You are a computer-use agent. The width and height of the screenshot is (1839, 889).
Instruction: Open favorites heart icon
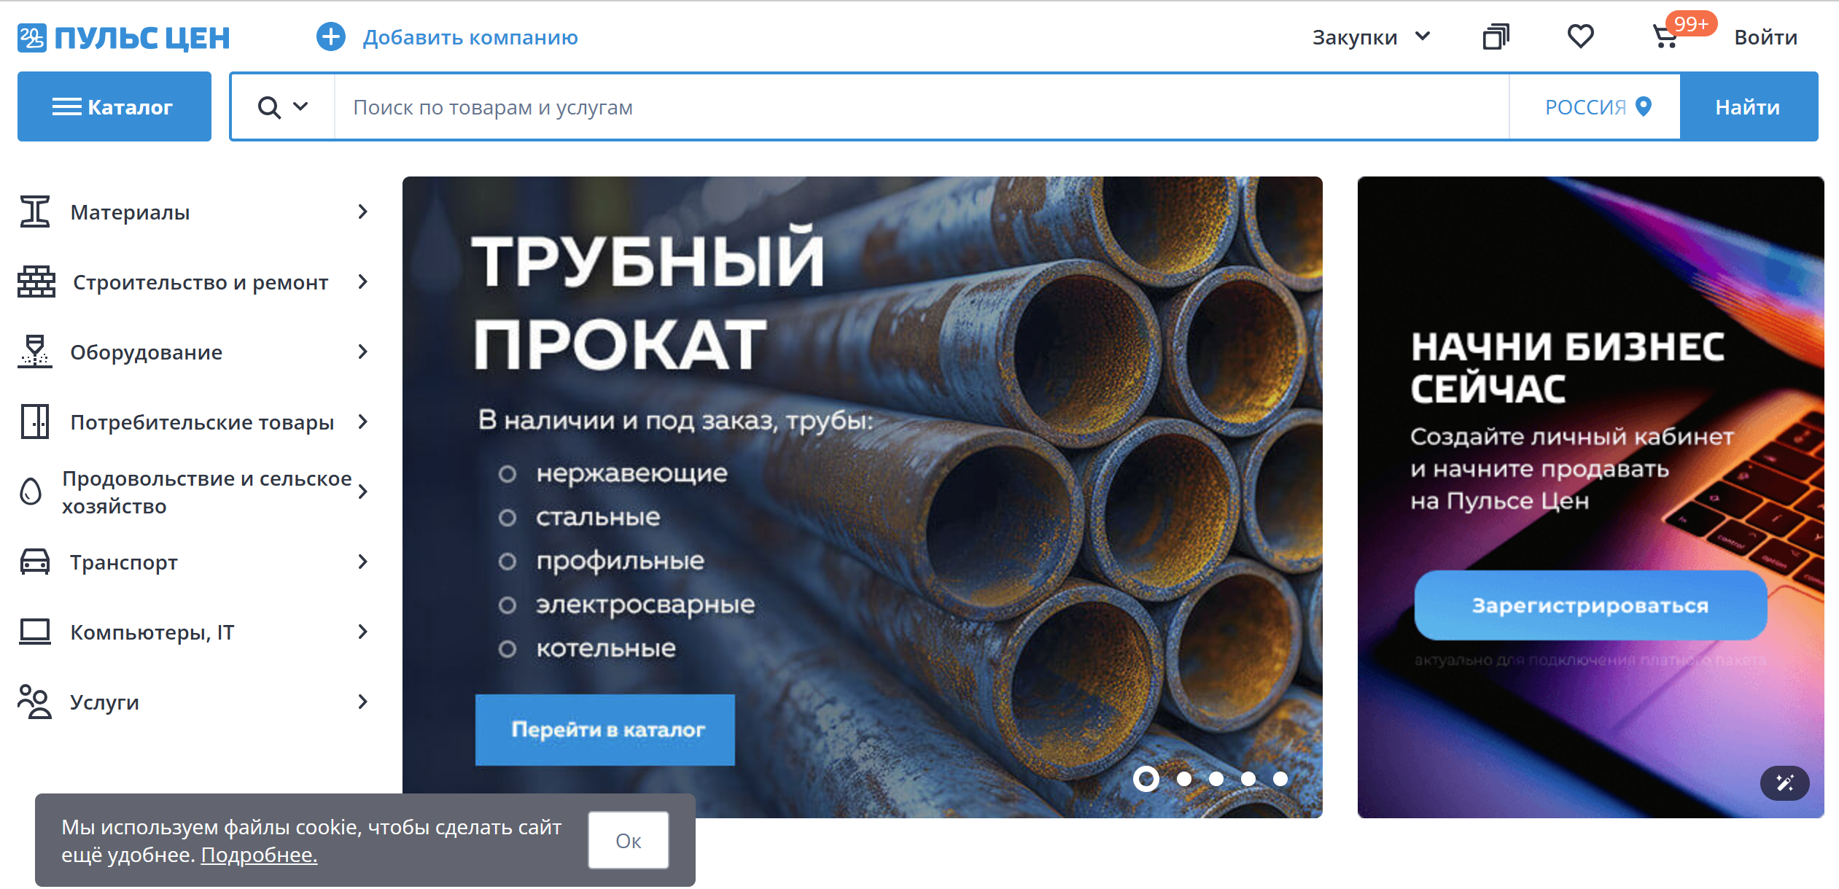click(1580, 36)
